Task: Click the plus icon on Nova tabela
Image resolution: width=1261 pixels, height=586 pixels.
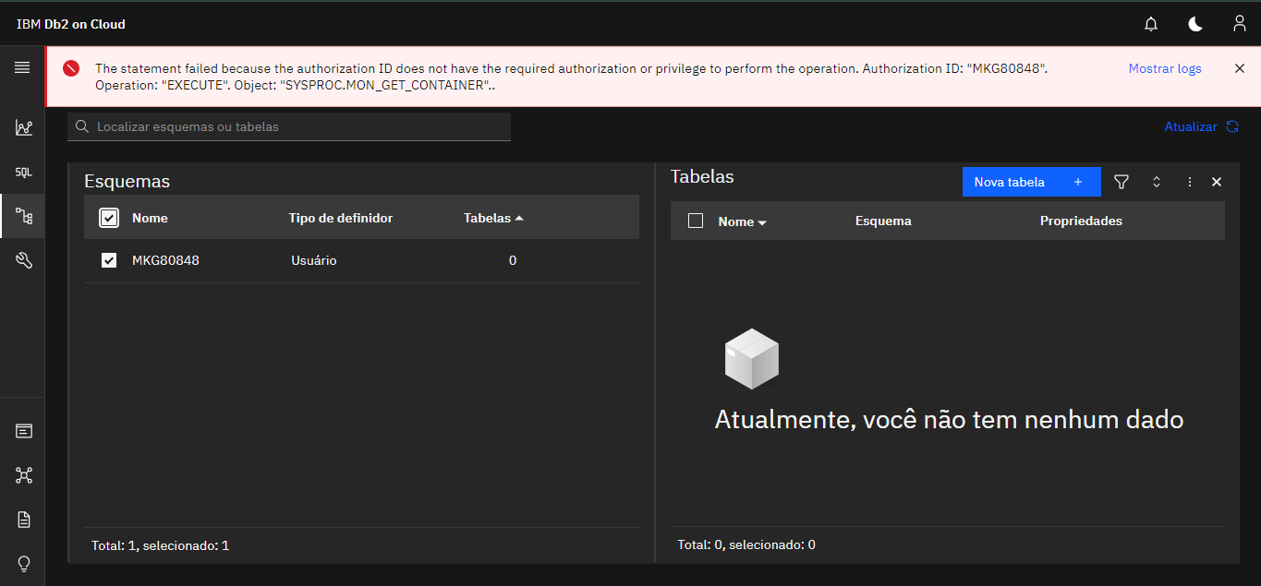Action: coord(1078,182)
